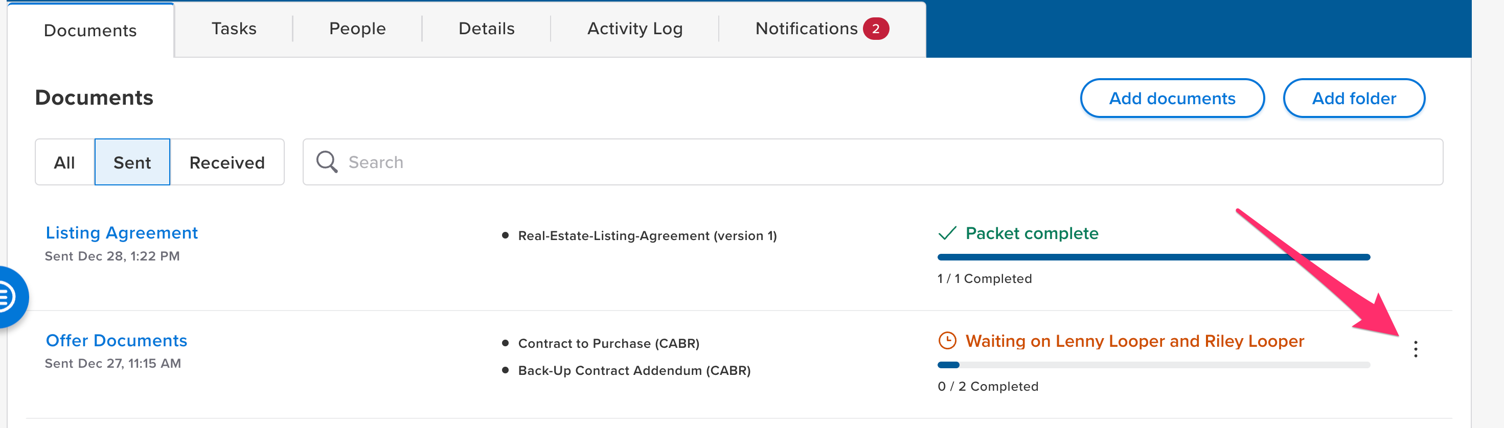Click the green Packet complete checkmark icon

pos(946,233)
